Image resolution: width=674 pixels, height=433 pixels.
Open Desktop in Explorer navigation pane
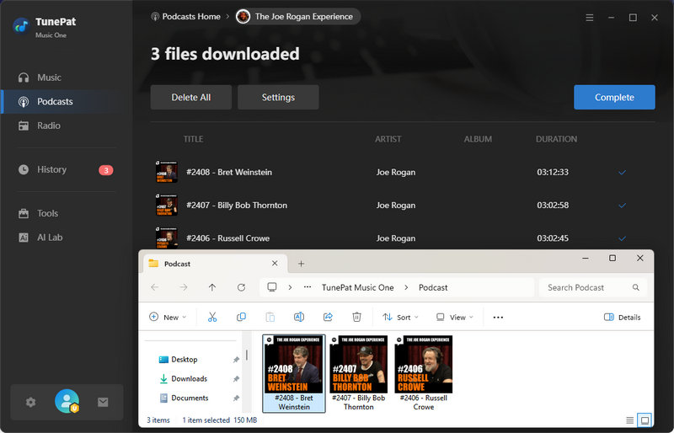click(x=184, y=359)
